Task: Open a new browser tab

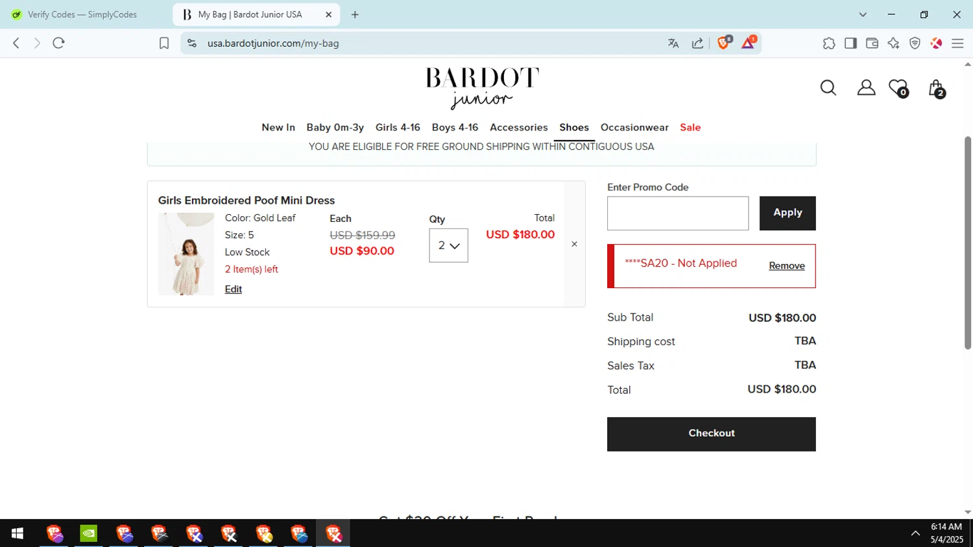Action: coord(355,14)
